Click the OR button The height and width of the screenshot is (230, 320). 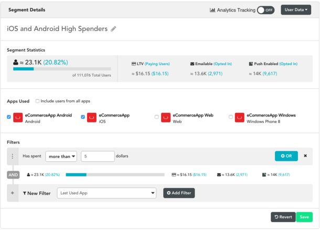click(x=286, y=156)
